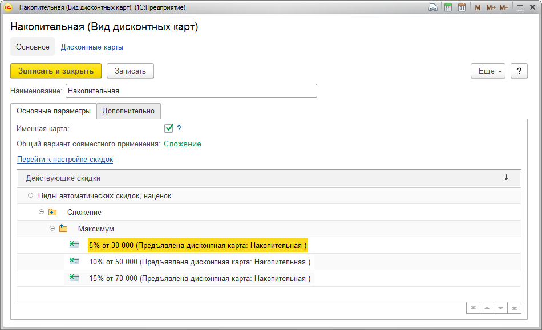Screen dimensions: 542x330
Task: Open the Дисконтные карты section
Action: pyautogui.click(x=92, y=47)
